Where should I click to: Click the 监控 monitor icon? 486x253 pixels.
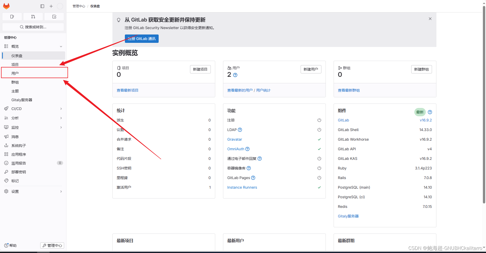(6, 127)
